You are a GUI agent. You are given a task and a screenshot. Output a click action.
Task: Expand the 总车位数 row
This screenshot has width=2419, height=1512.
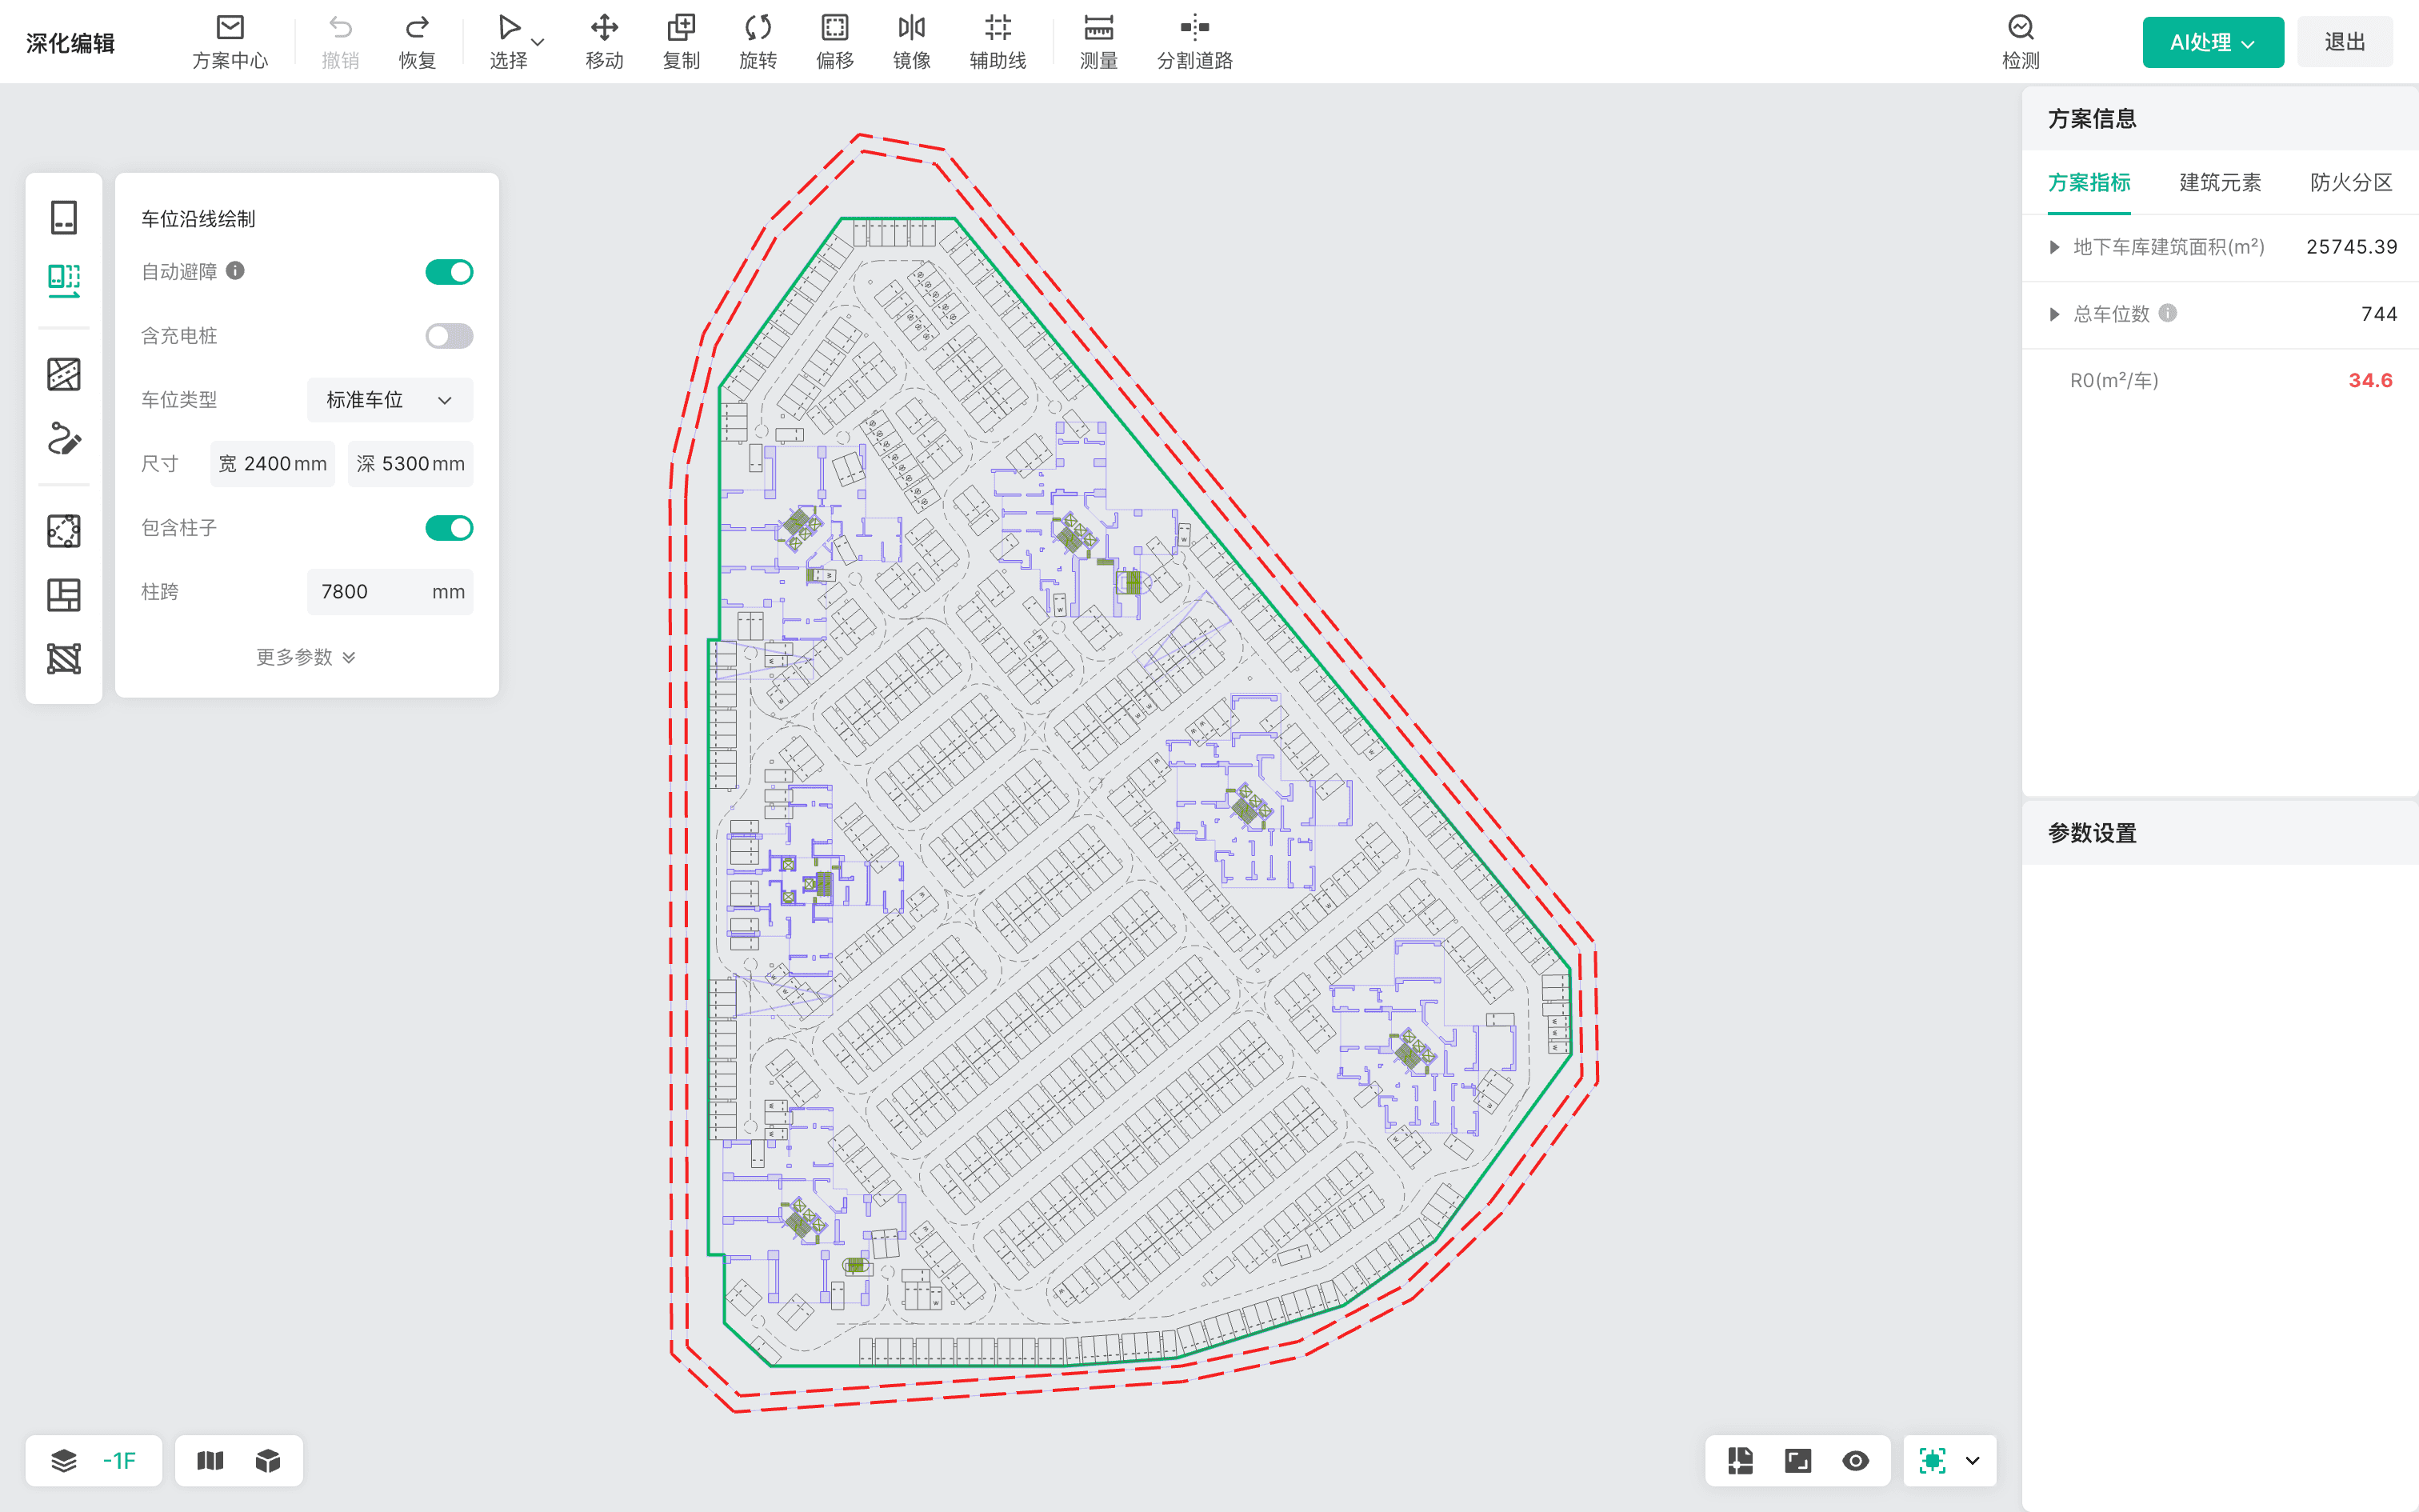(2054, 314)
